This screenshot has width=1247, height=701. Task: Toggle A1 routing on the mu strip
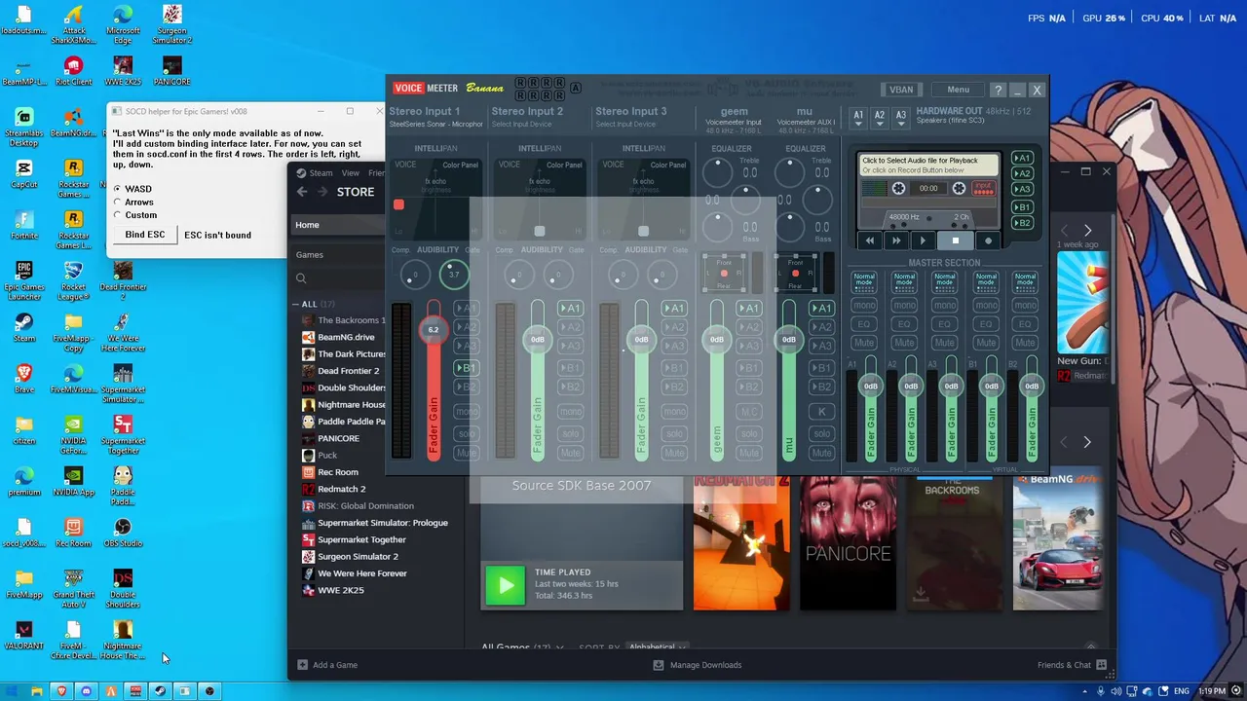point(821,309)
